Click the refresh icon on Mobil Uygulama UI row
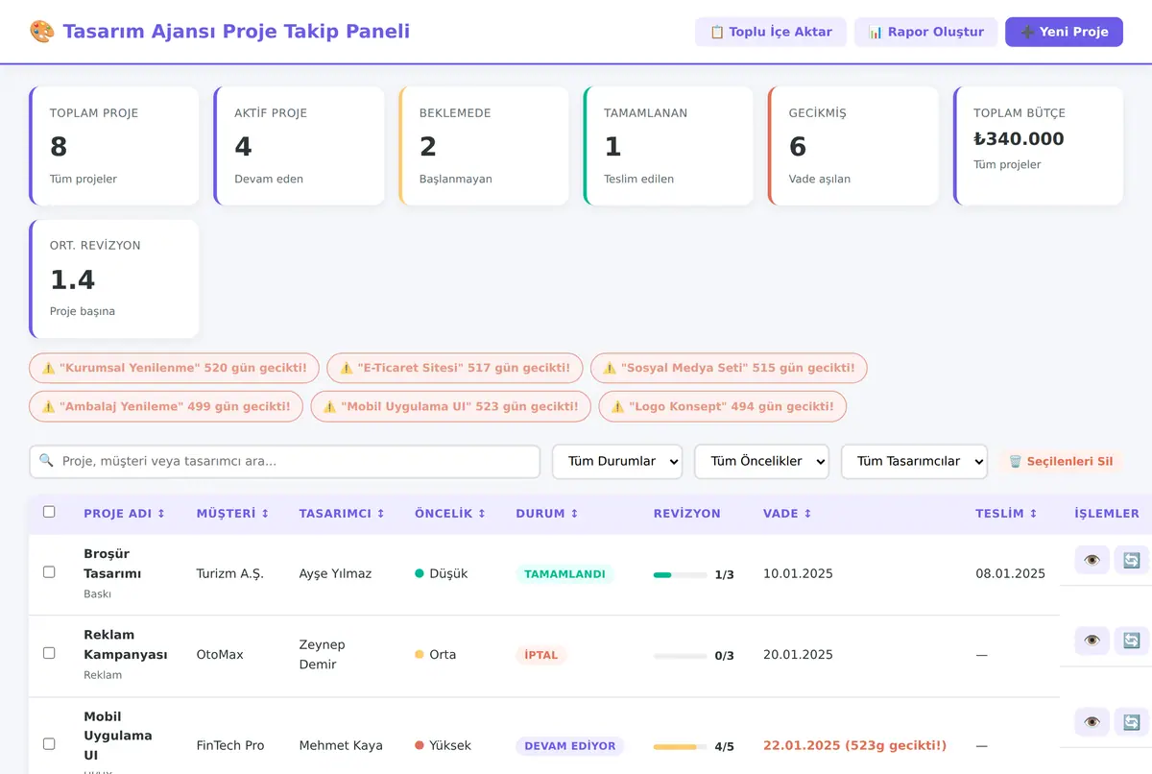 (x=1132, y=722)
